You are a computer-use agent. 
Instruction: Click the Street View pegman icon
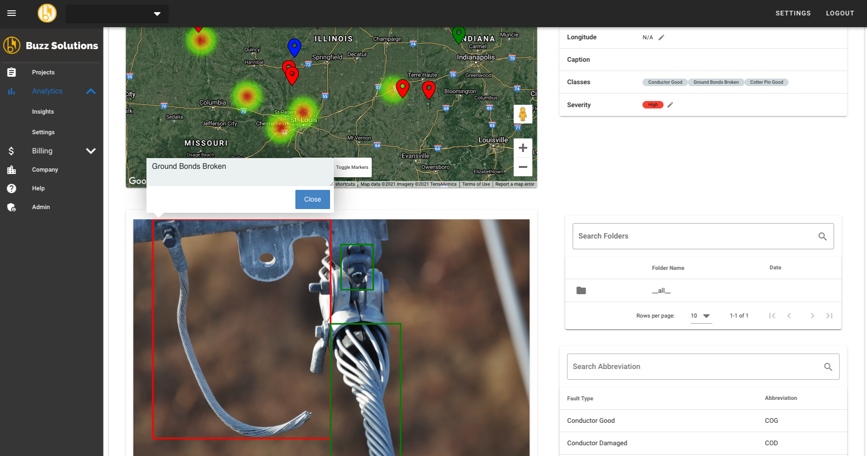click(523, 114)
